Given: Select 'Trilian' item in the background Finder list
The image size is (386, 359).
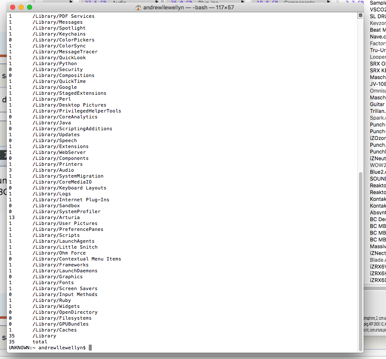Looking at the screenshot, I should (378, 111).
